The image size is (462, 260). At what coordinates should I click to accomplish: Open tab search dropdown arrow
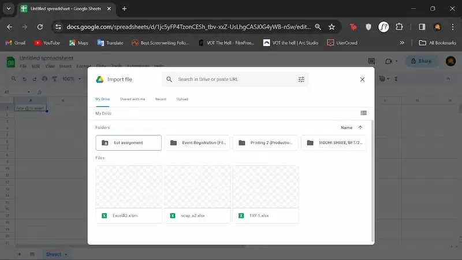pos(9,9)
